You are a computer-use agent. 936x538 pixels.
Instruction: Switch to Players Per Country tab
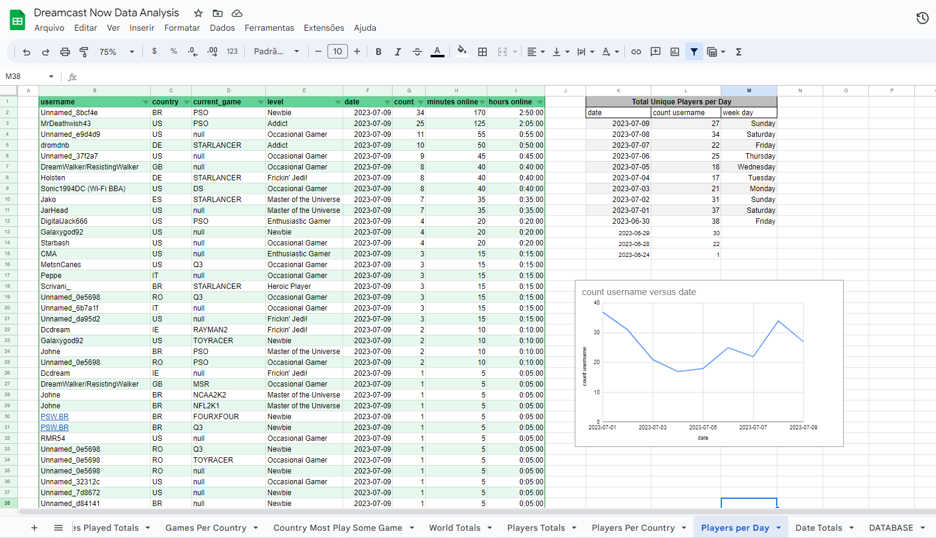tap(633, 528)
